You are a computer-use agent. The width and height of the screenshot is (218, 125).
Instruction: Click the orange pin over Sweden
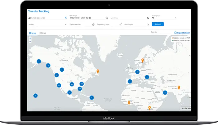pos(143,60)
